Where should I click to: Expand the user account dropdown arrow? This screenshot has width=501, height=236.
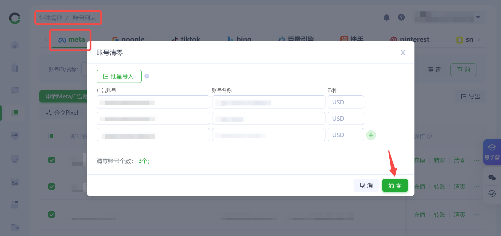coord(478,17)
